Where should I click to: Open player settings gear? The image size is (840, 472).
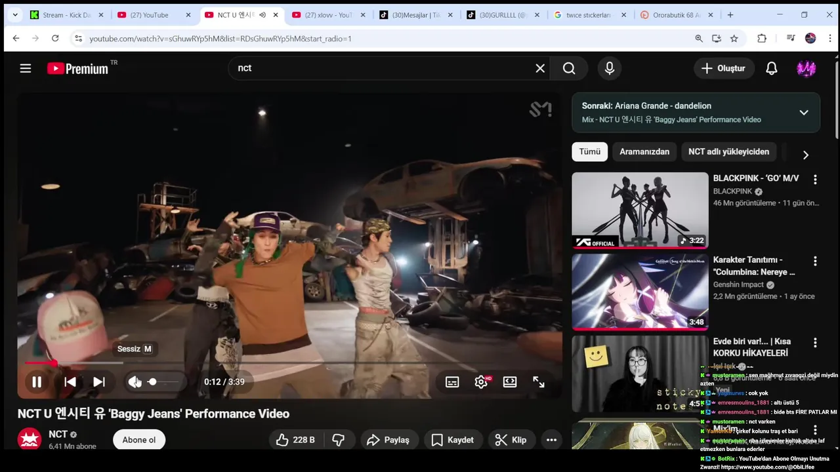pos(481,382)
